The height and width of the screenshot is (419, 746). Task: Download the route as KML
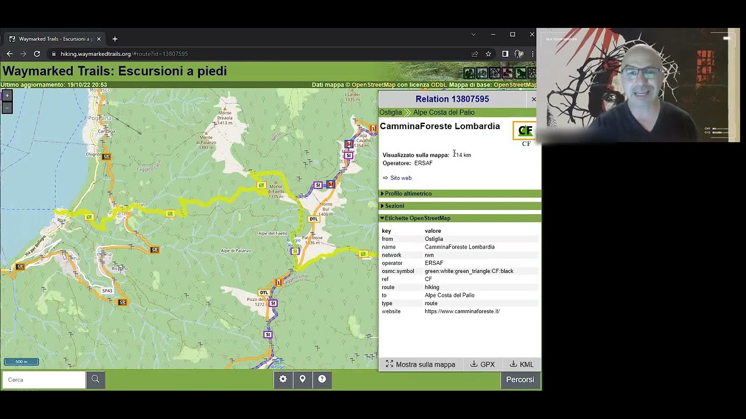point(522,364)
